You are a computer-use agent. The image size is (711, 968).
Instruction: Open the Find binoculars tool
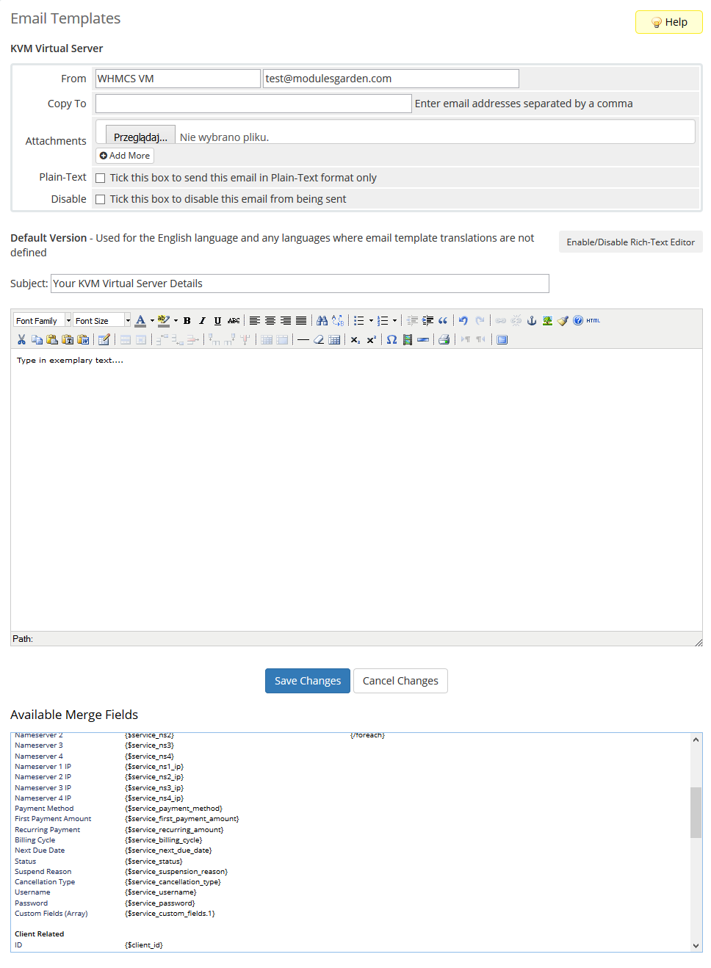(322, 320)
